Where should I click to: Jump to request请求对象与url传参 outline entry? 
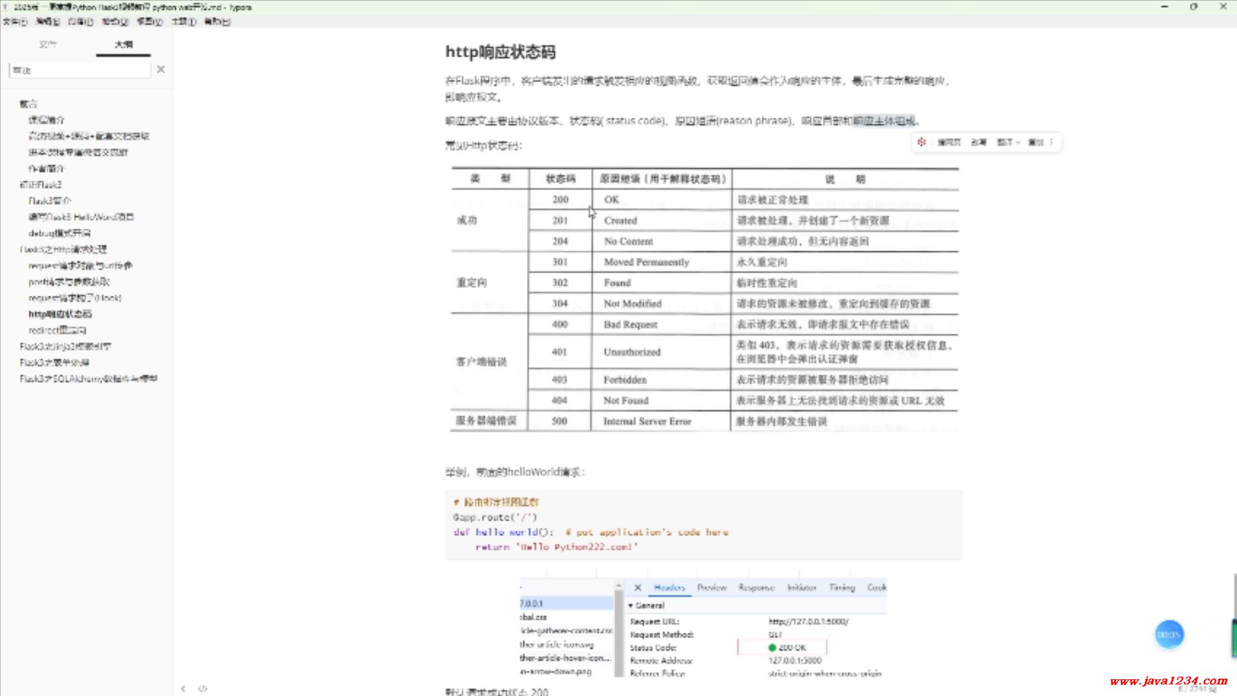pyautogui.click(x=81, y=265)
